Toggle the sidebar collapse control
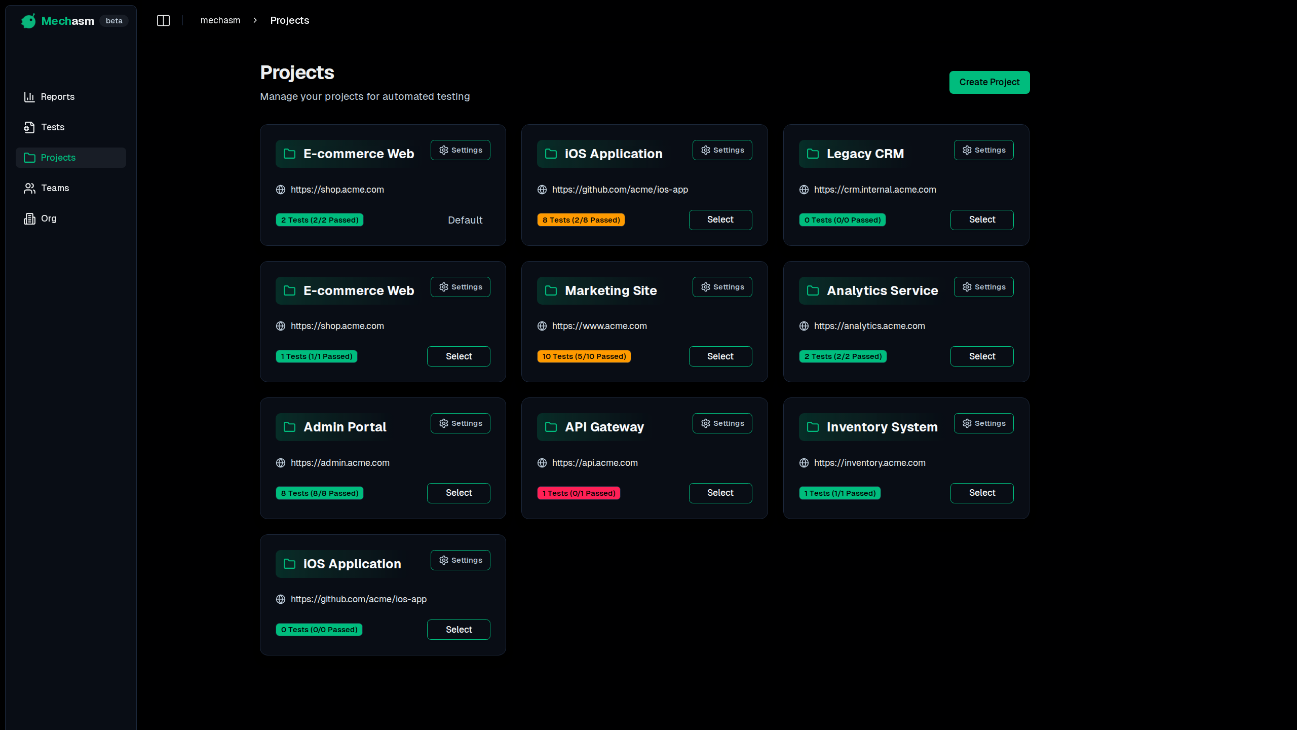This screenshot has width=1297, height=730. pos(163,20)
